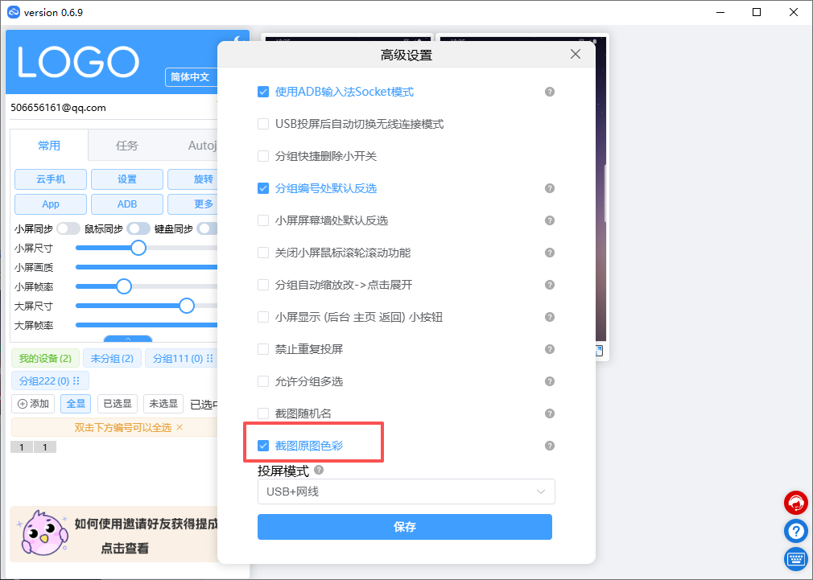Click the keyboard icon at bottom right

(795, 558)
